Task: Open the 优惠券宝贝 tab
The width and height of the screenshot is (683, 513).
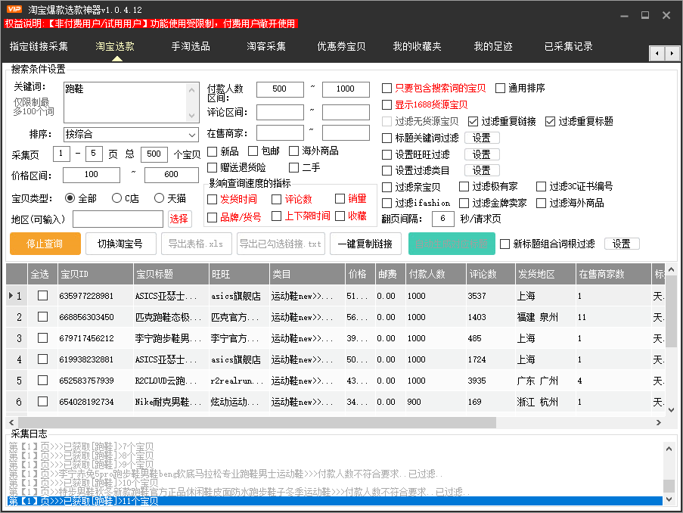Action: [x=341, y=47]
